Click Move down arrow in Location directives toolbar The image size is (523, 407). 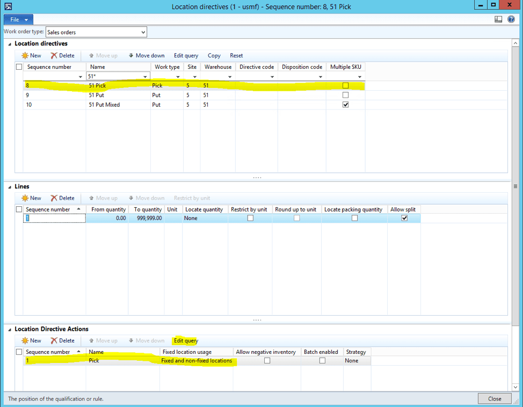[131, 55]
